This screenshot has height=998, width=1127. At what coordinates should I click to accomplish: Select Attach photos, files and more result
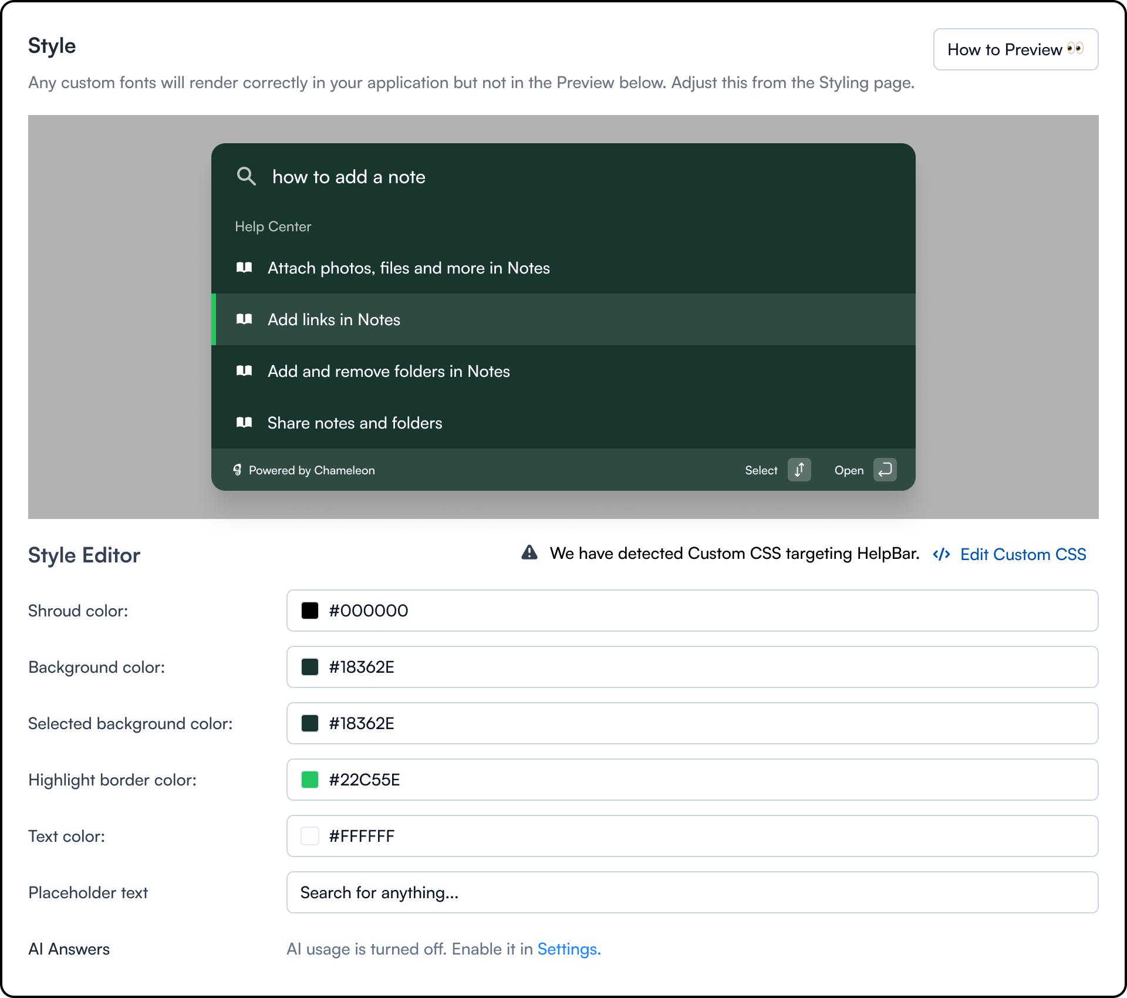(x=409, y=268)
